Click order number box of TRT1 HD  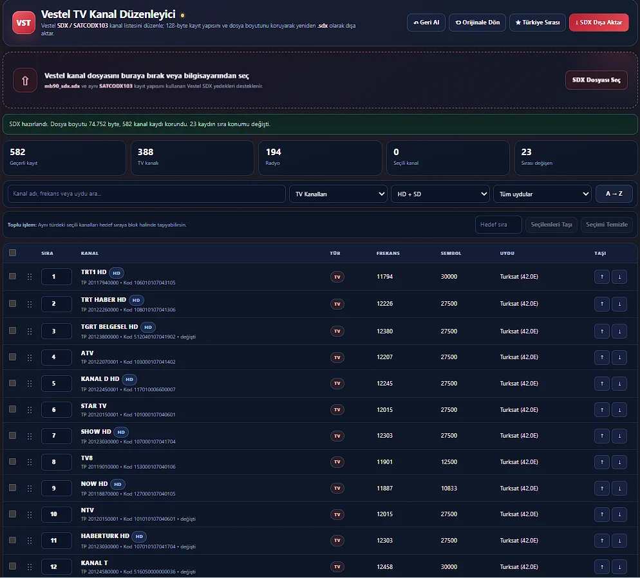(56, 277)
